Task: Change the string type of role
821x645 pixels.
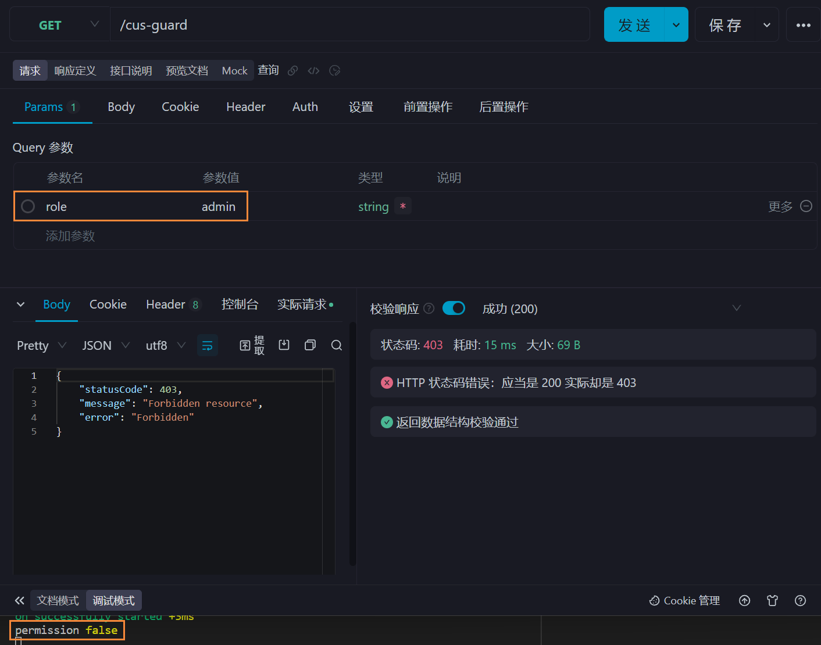Action: [x=373, y=206]
